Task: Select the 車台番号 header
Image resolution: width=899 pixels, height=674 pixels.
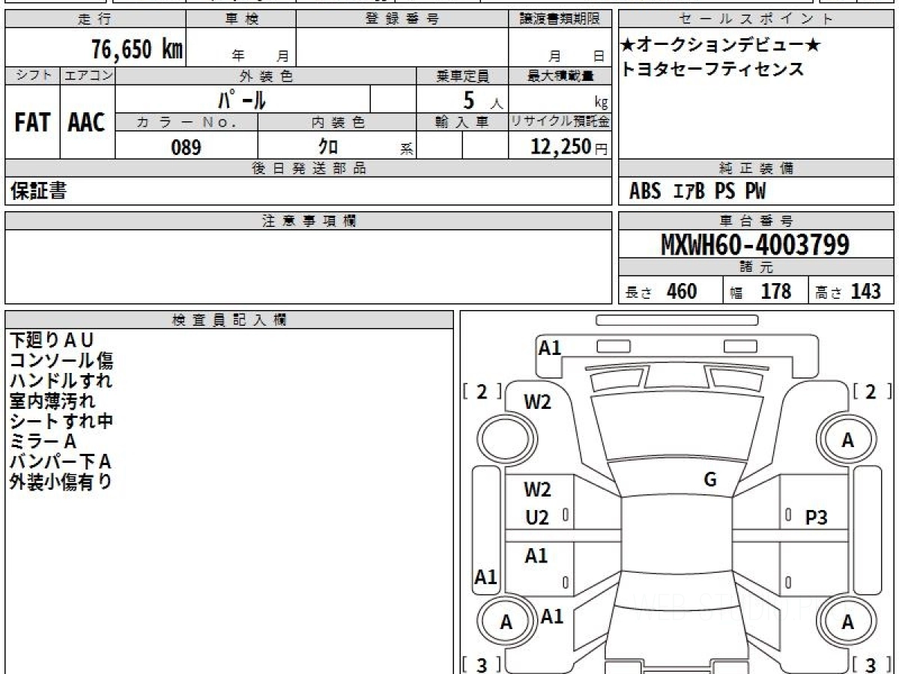Action: click(757, 221)
